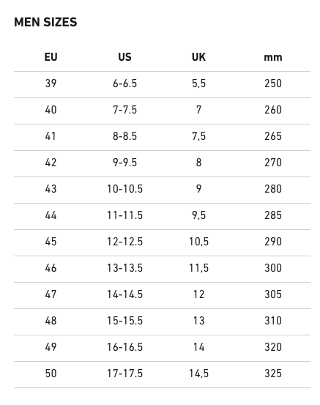Select the EU column header
The height and width of the screenshot is (405, 320).
coord(51,57)
